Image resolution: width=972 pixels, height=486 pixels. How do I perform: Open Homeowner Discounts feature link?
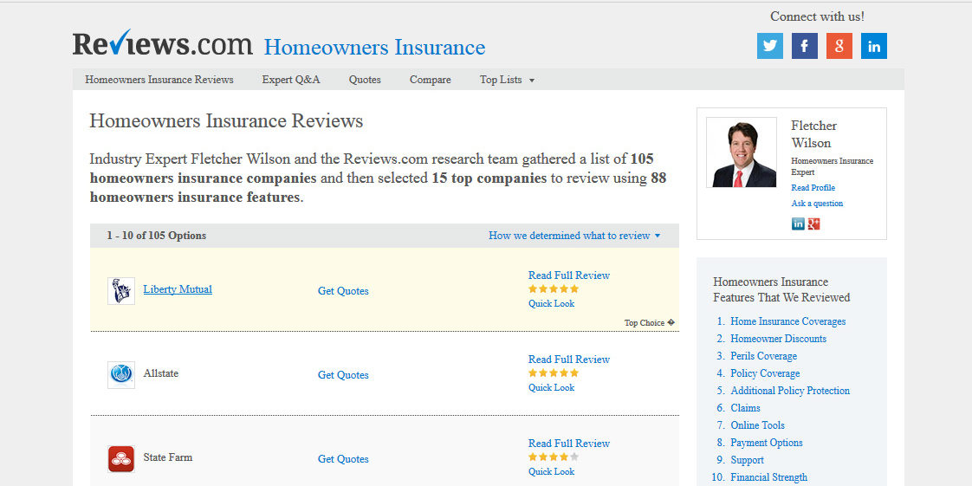778,339
